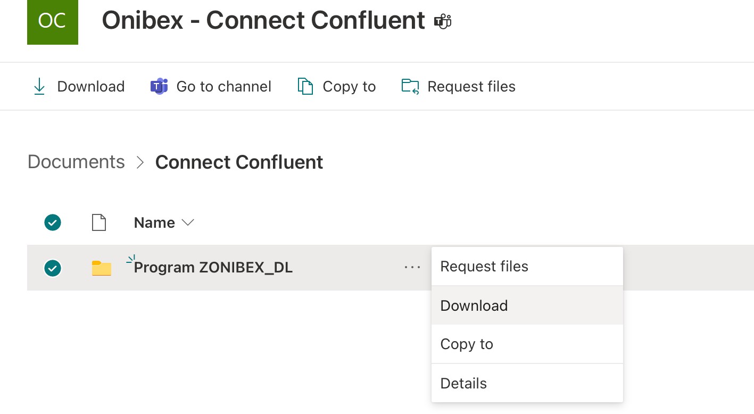The width and height of the screenshot is (754, 414).
Task: Expand the Name column sort dropdown
Action: coord(187,222)
